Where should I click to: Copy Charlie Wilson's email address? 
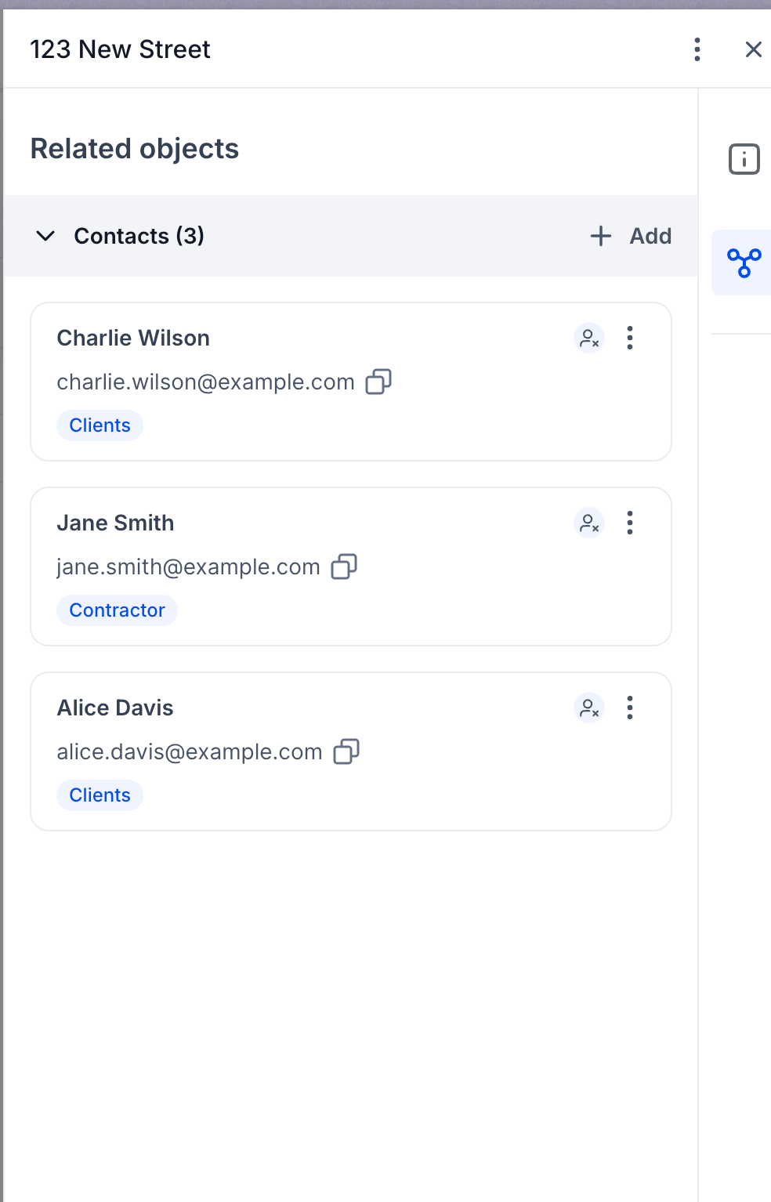coord(378,382)
